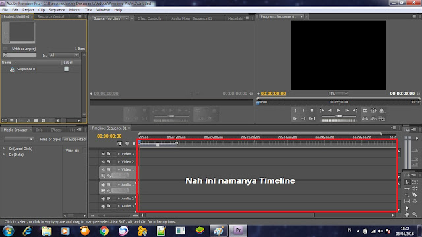Toggle Video 3 track eye visibility
Image resolution: width=422 pixels, height=237 pixels.
pyautogui.click(x=103, y=154)
